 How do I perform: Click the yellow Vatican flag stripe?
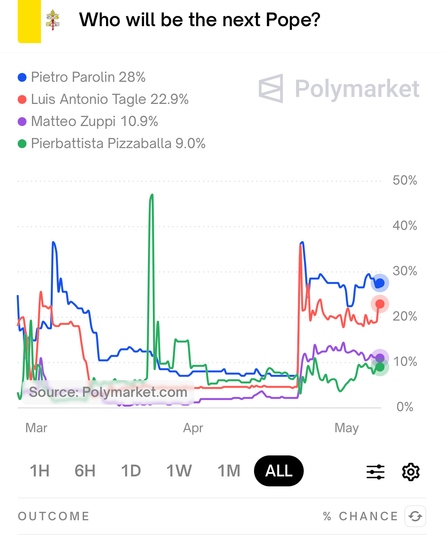[x=29, y=21]
